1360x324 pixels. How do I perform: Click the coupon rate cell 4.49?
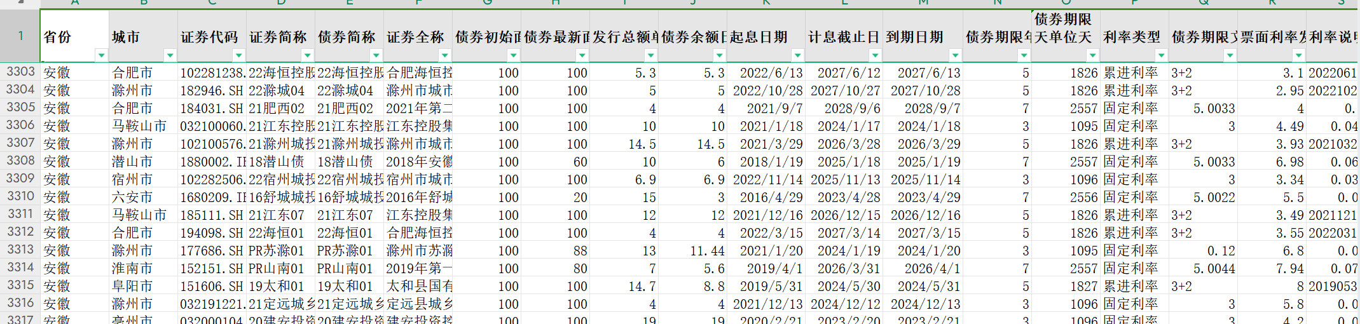[1272, 126]
